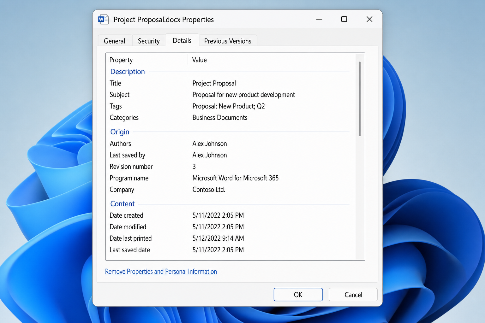
Task: Click value 'Microsoft Word for Microsoft 365'
Action: [236, 178]
